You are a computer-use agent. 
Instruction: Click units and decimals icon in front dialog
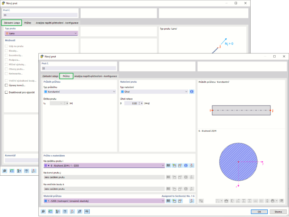[x=50, y=211]
